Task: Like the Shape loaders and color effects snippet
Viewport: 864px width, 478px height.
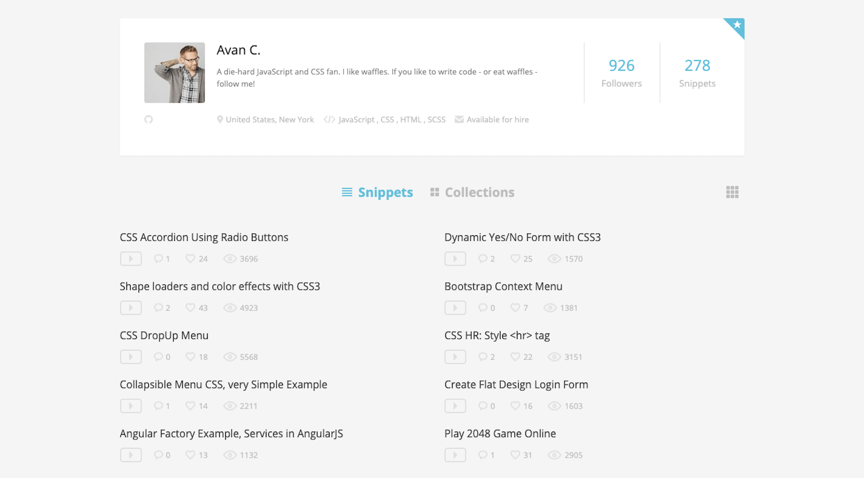Action: [x=190, y=308]
